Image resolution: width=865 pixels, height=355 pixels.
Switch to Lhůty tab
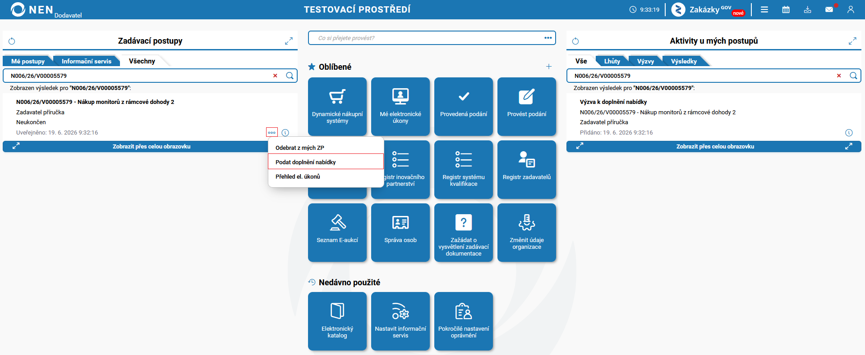tap(612, 61)
